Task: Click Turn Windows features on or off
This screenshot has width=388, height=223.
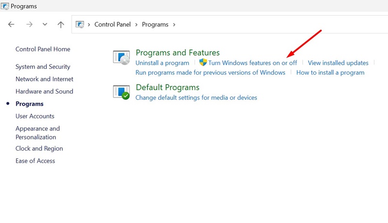Action: (x=252, y=63)
